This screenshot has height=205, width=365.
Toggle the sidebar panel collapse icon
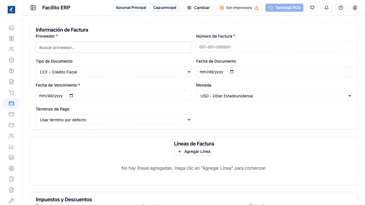pos(33,8)
